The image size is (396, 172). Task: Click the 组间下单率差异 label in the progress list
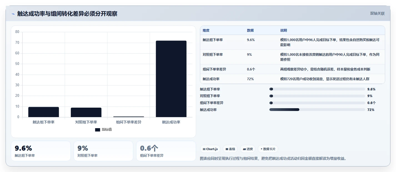(x=212, y=103)
